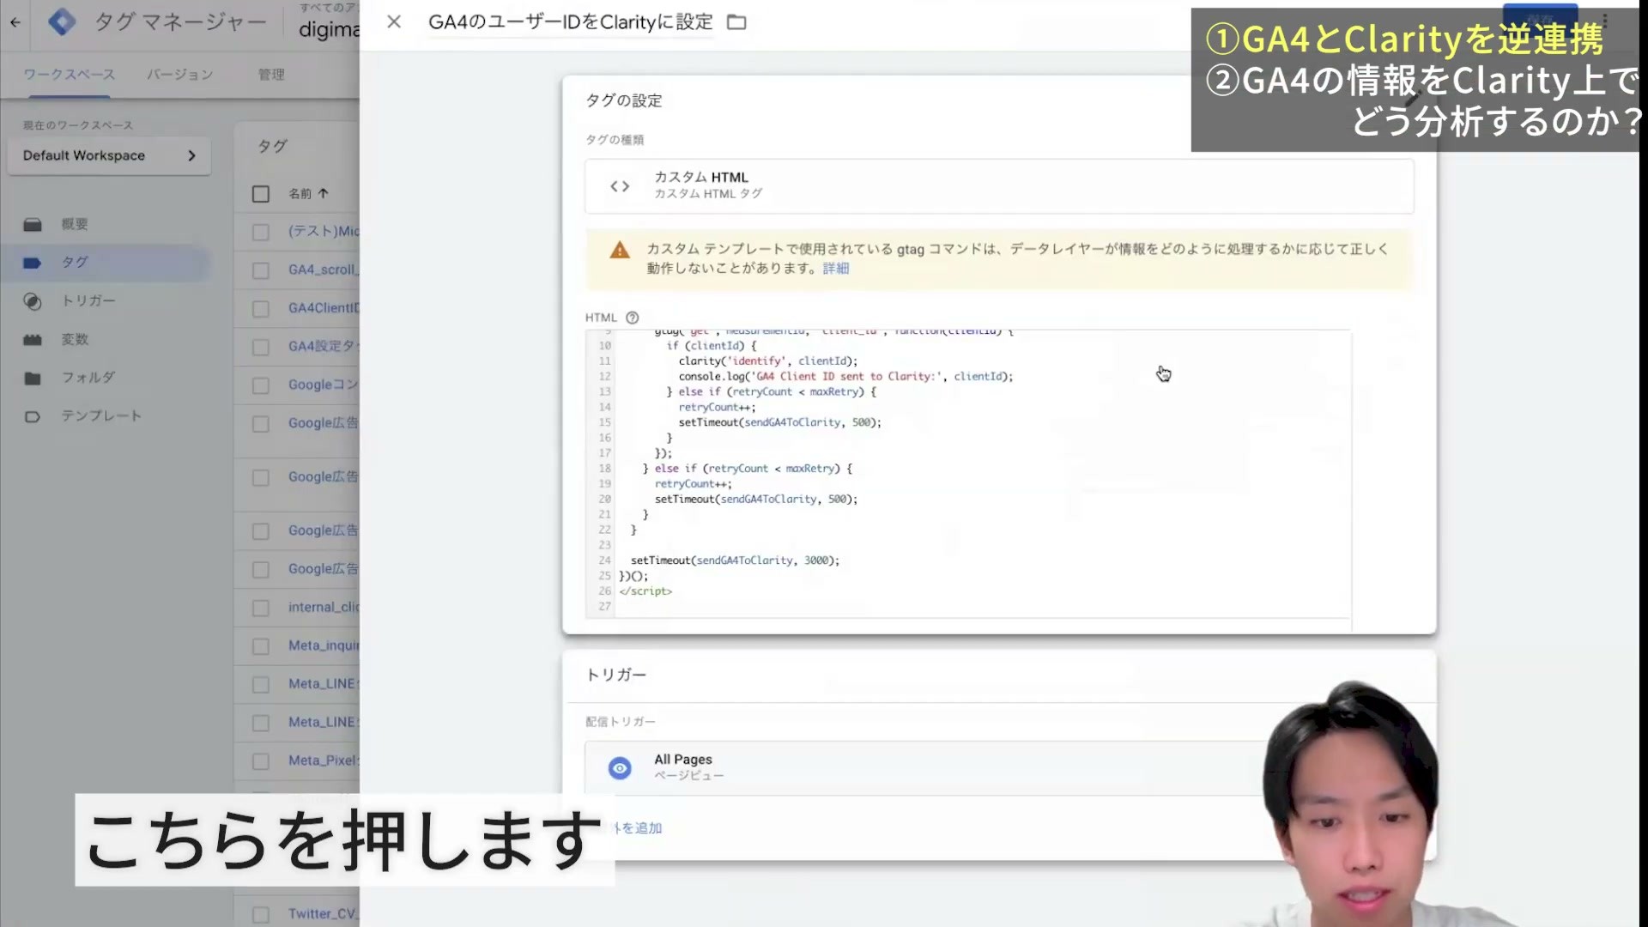
Task: Click the Tag Manager diamond logo
Action: pos(62,21)
